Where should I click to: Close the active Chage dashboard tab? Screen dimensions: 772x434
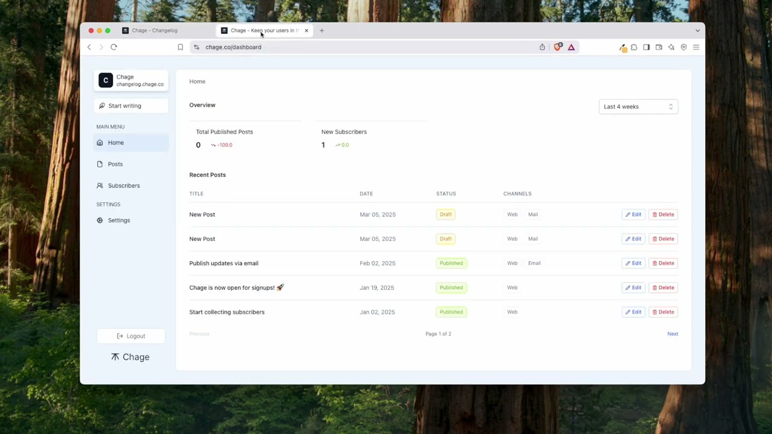306,30
